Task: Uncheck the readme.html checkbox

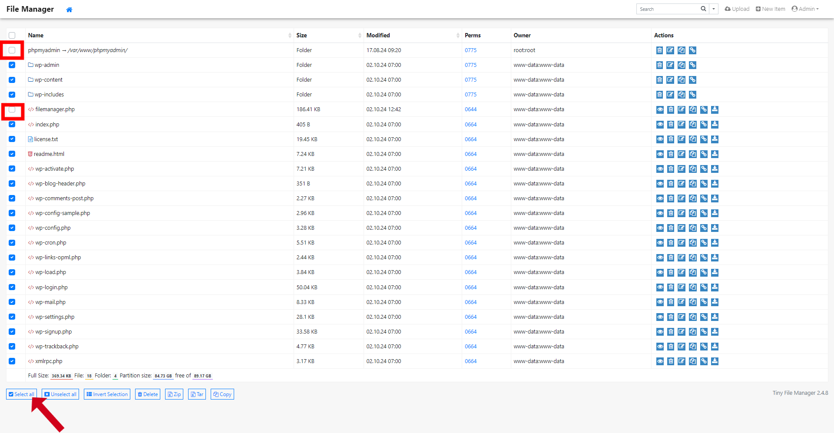Action: tap(12, 154)
